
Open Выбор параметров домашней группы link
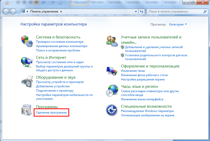[64, 68]
